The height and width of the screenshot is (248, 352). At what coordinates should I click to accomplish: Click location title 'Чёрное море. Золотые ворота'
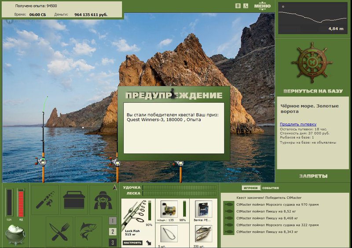pyautogui.click(x=309, y=109)
